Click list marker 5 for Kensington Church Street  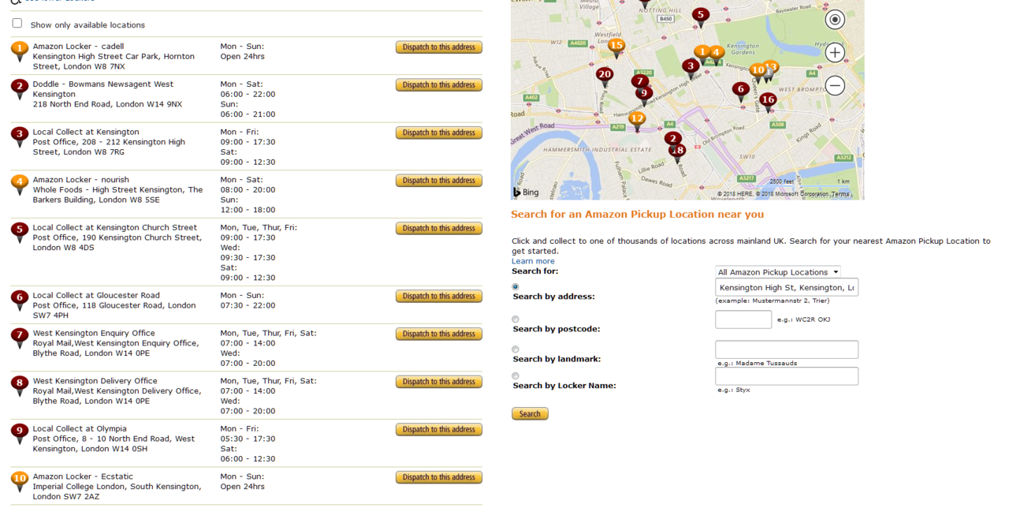[20, 232]
